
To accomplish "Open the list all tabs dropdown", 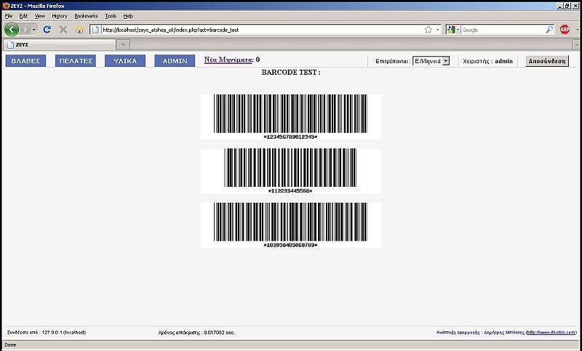I will [576, 44].
